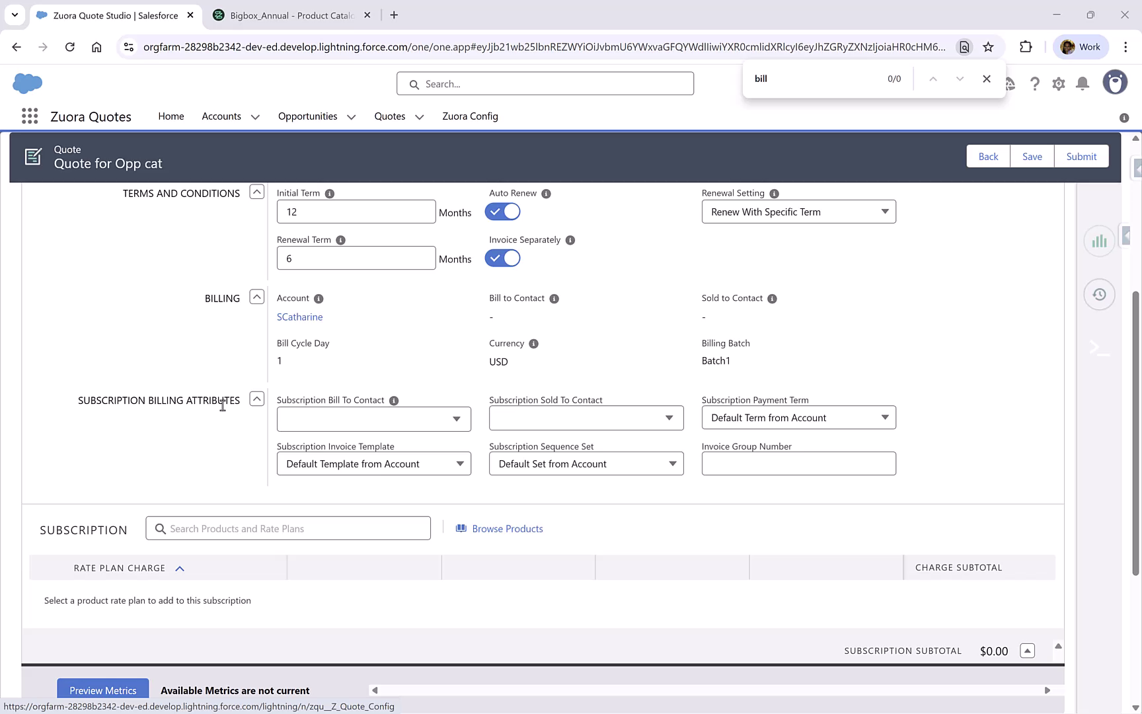Disable the Auto Renew toggle

click(502, 212)
